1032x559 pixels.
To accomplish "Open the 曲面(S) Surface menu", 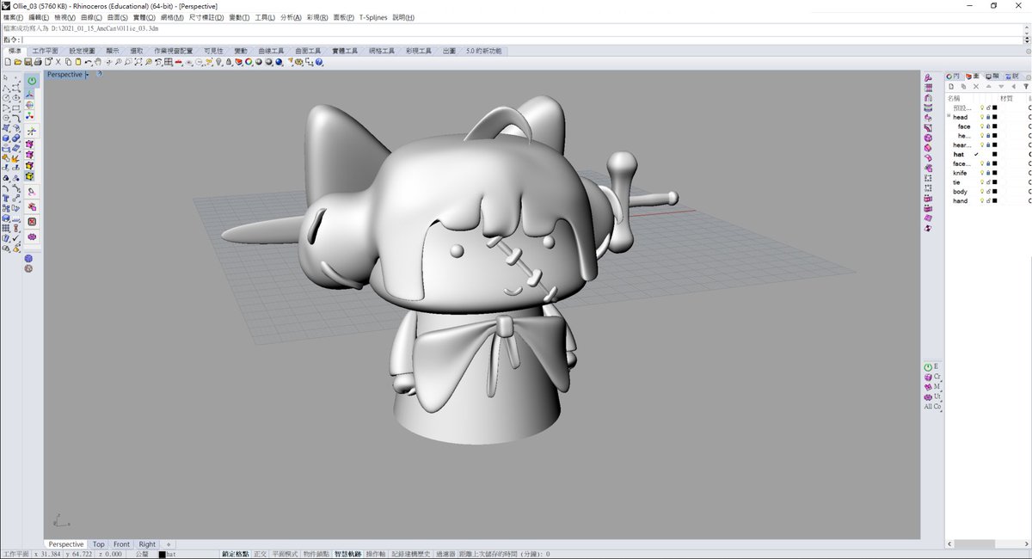I will (118, 17).
